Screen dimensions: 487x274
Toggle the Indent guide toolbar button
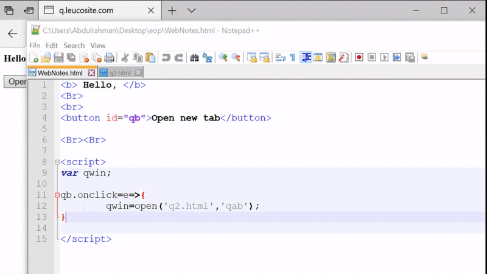tap(306, 58)
